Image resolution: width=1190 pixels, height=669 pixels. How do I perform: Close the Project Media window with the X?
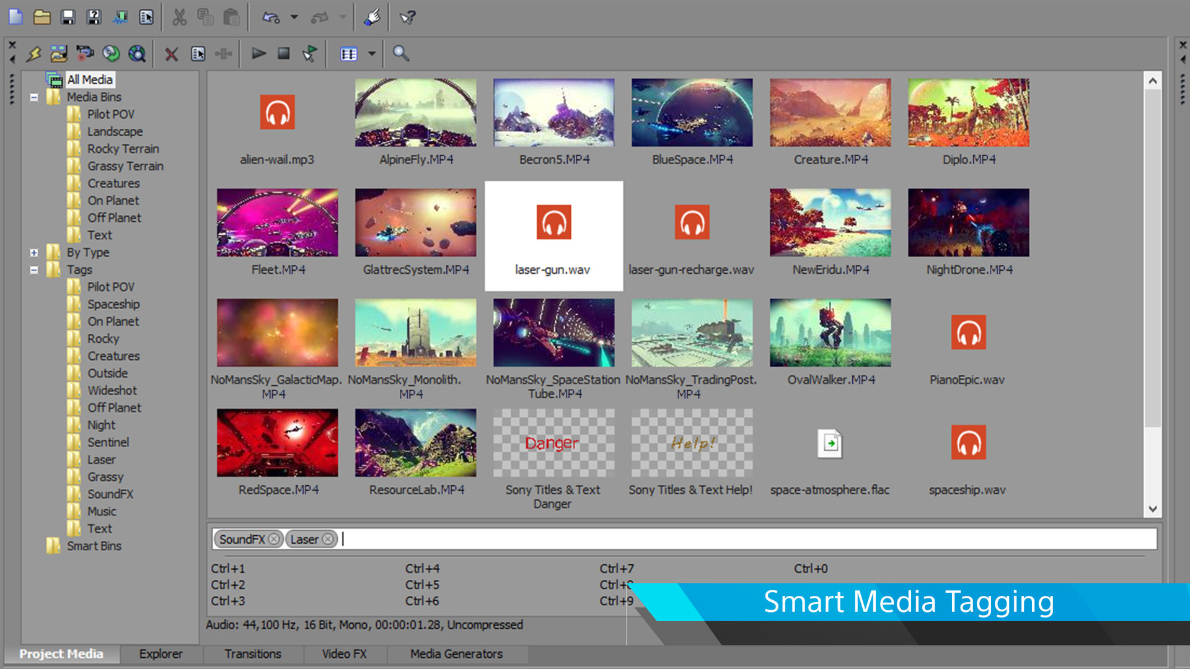12,45
